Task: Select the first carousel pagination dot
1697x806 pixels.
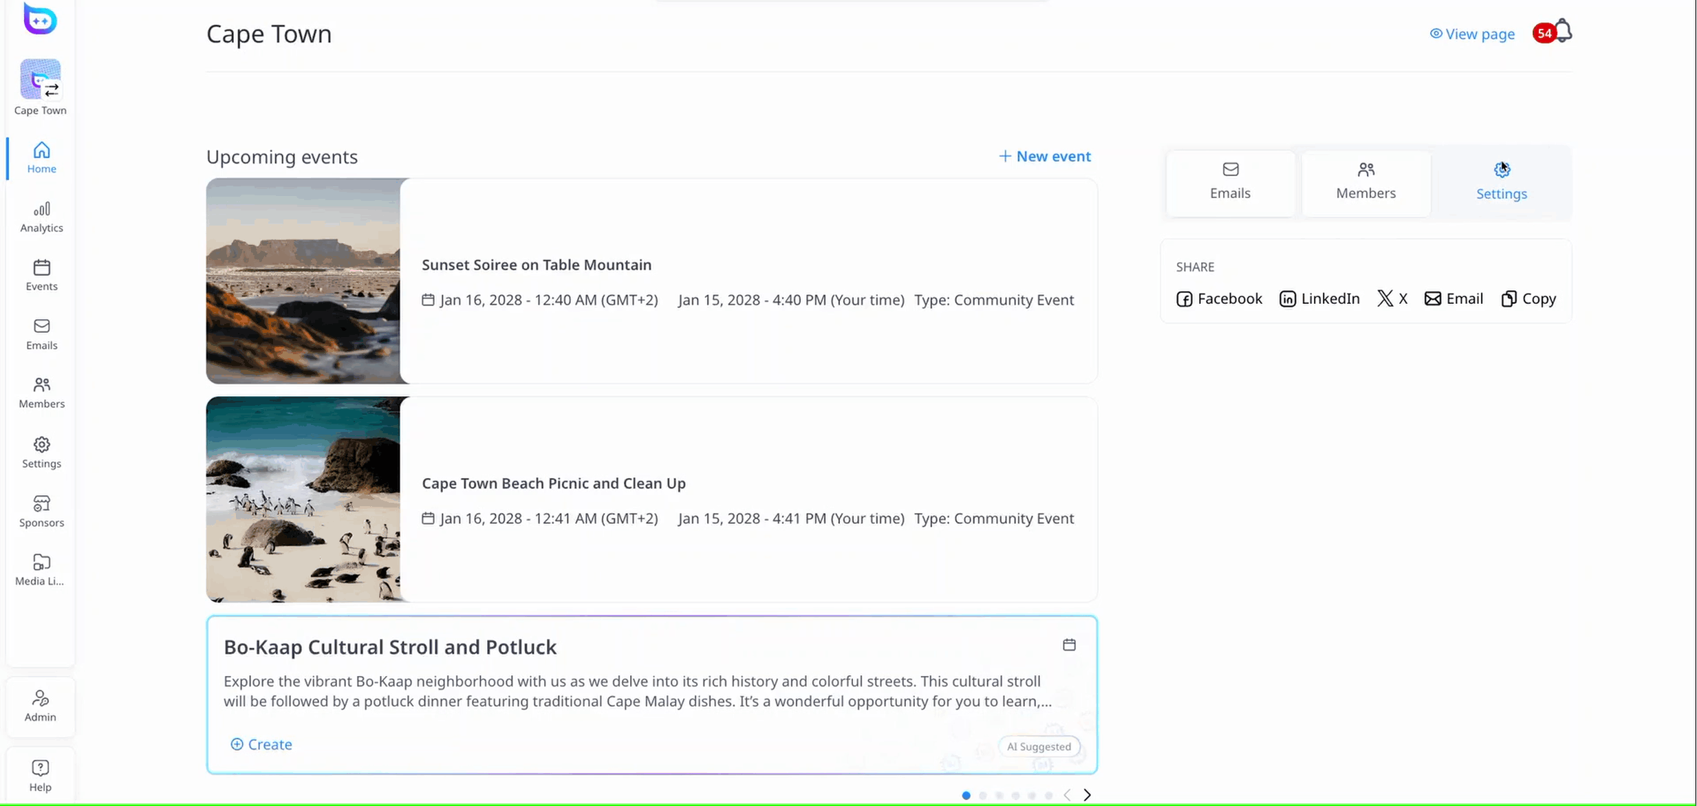Action: [x=966, y=796]
